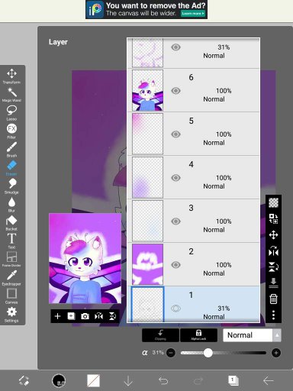Toggle visibility of layer 2

click(x=175, y=265)
